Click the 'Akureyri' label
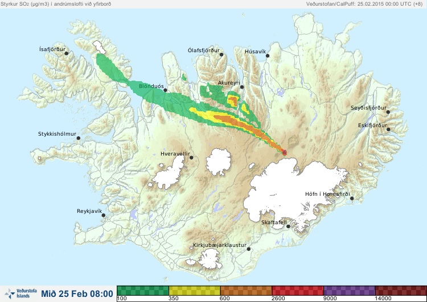The width and height of the screenshot is (427, 302). coord(229,83)
